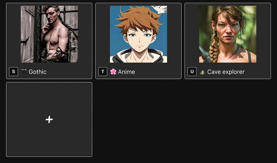
Task: Open the Gothic shirtless man preview image
Action: click(x=49, y=34)
